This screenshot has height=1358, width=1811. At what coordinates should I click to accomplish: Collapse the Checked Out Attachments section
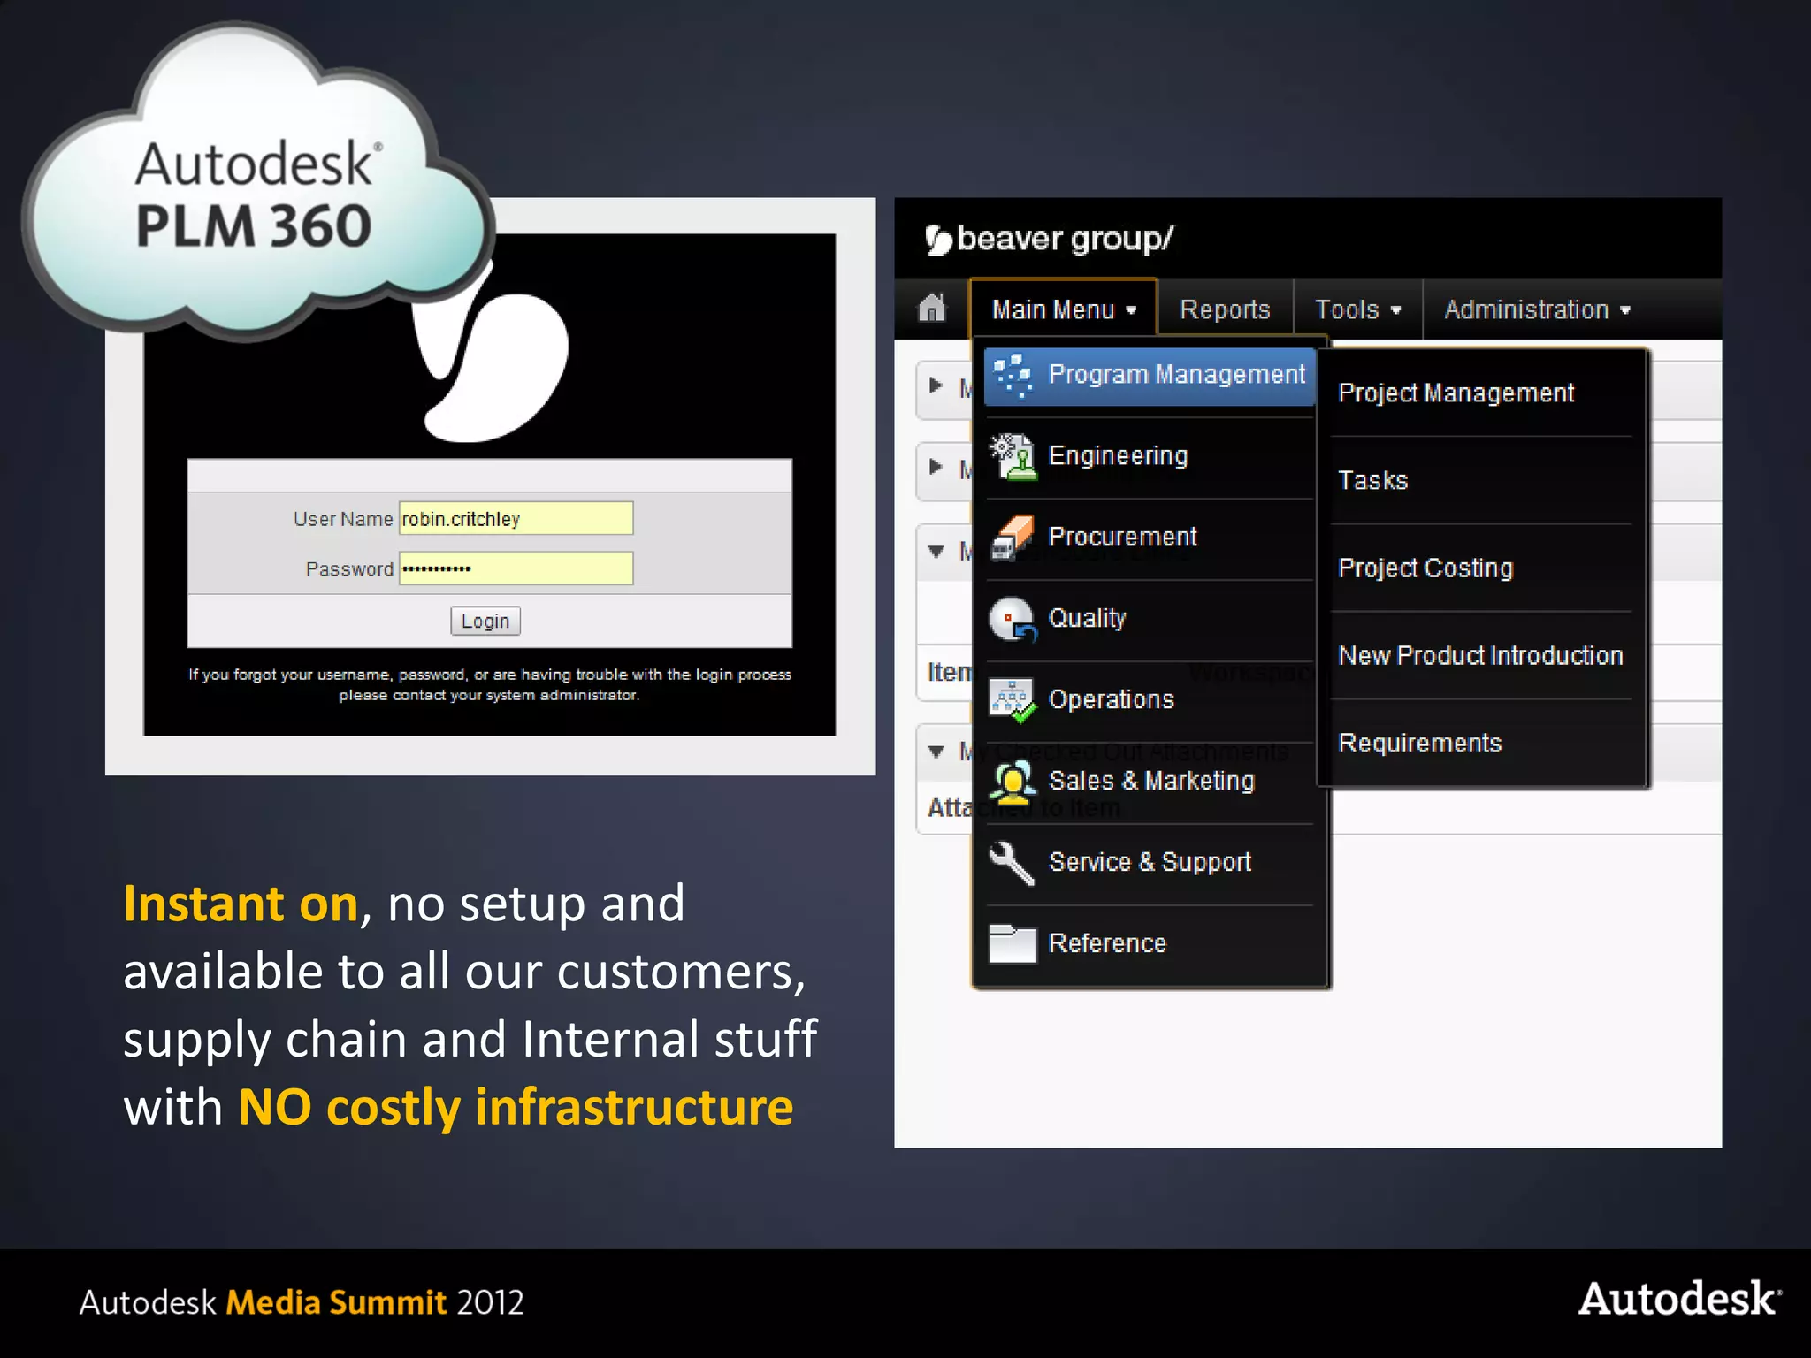[936, 751]
